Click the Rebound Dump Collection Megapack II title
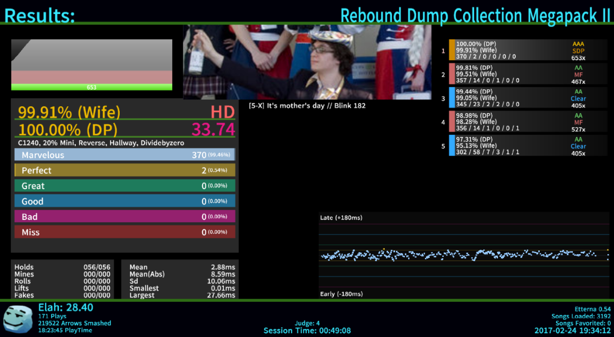Screen dimensions: 614x337 (x=475, y=15)
